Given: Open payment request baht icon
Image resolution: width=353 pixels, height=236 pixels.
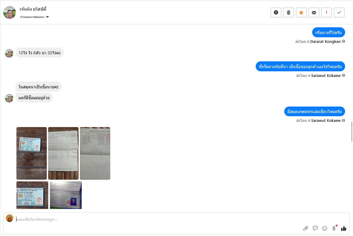Looking at the screenshot, I should (334, 228).
